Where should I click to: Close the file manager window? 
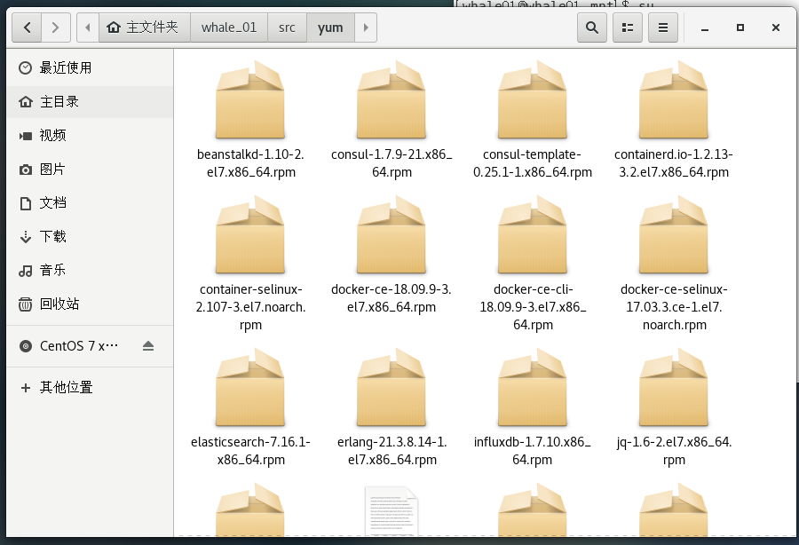pyautogui.click(x=776, y=28)
